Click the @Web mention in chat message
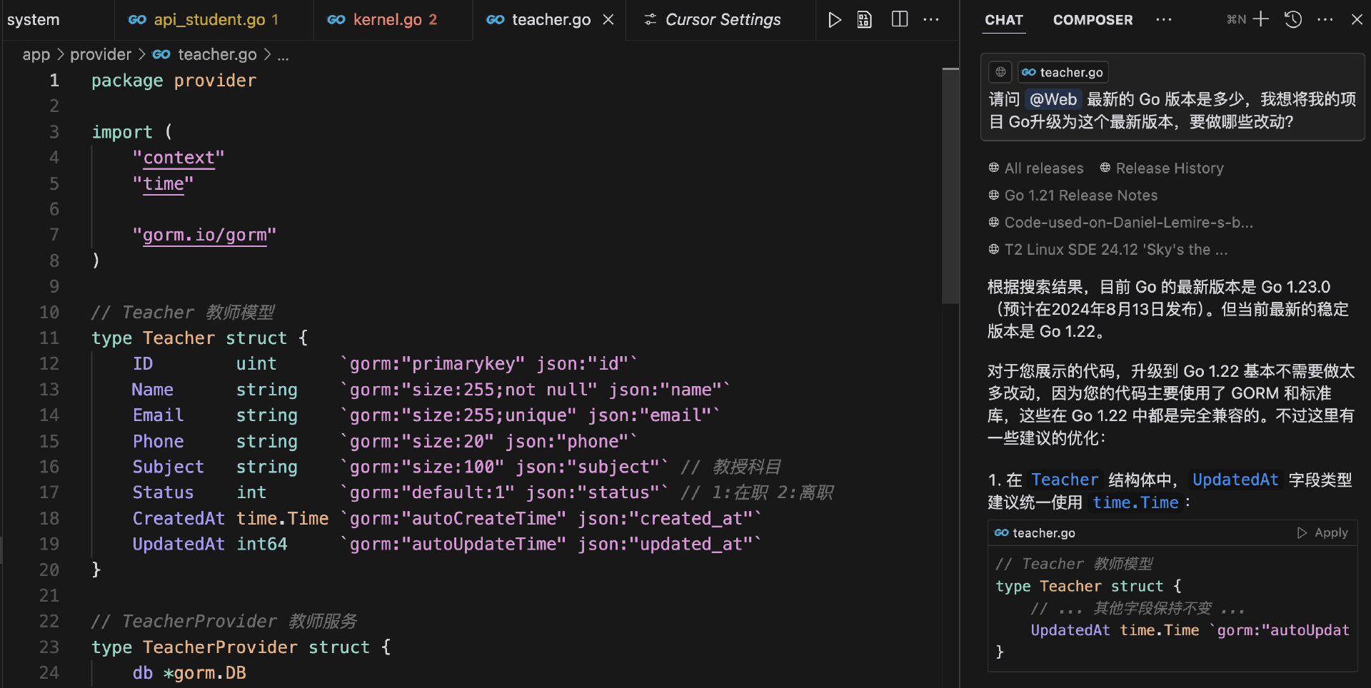The width and height of the screenshot is (1371, 688). (1053, 99)
